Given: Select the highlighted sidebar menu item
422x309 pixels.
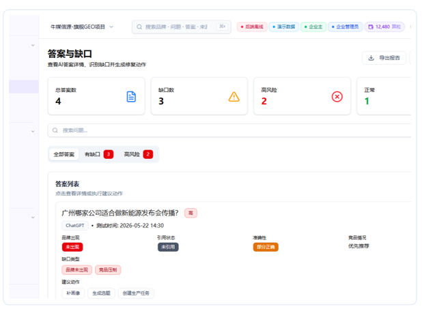Looking at the screenshot, I should pos(24,87).
